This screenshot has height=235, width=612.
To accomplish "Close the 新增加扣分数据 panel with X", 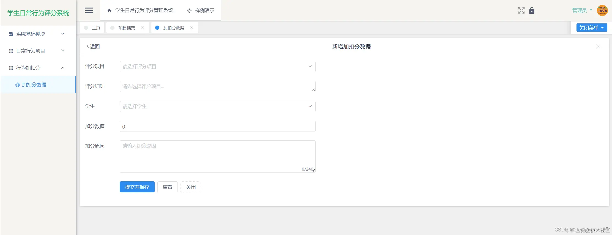I will [598, 47].
